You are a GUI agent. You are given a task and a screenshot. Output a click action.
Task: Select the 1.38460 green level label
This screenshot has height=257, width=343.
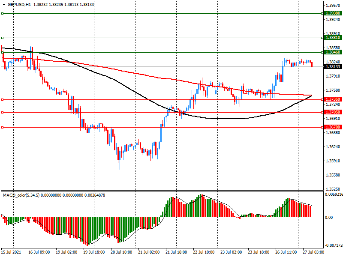[x=333, y=52]
